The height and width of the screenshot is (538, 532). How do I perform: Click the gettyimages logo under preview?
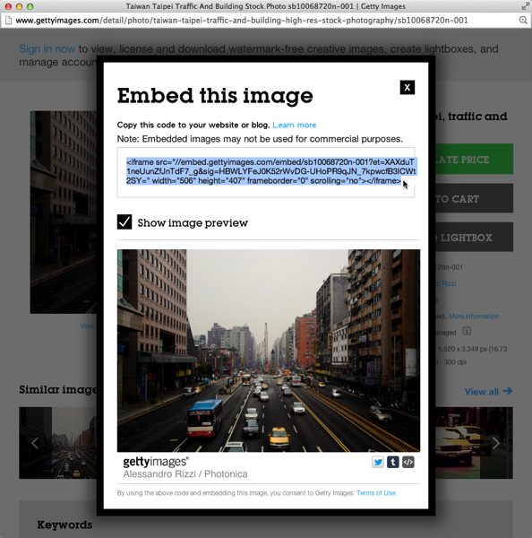(156, 462)
